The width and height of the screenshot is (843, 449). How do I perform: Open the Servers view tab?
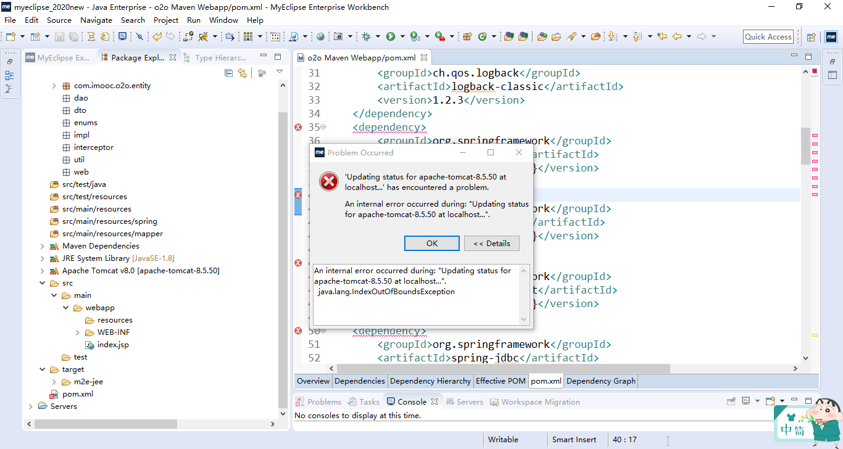click(464, 402)
